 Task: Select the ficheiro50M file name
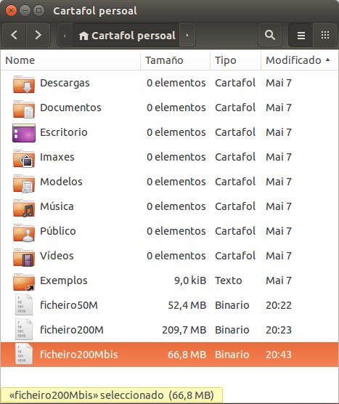tap(69, 305)
